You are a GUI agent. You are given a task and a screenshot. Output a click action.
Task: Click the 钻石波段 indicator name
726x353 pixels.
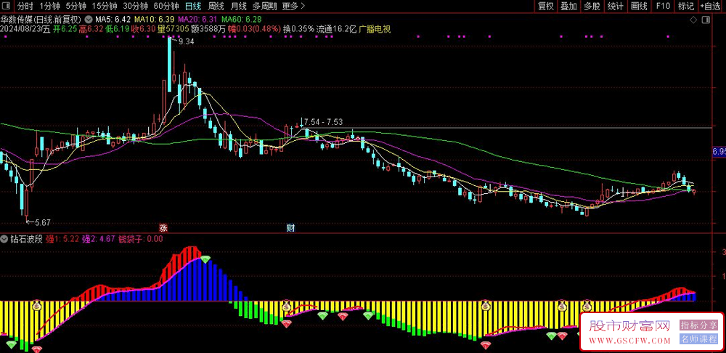coord(25,240)
